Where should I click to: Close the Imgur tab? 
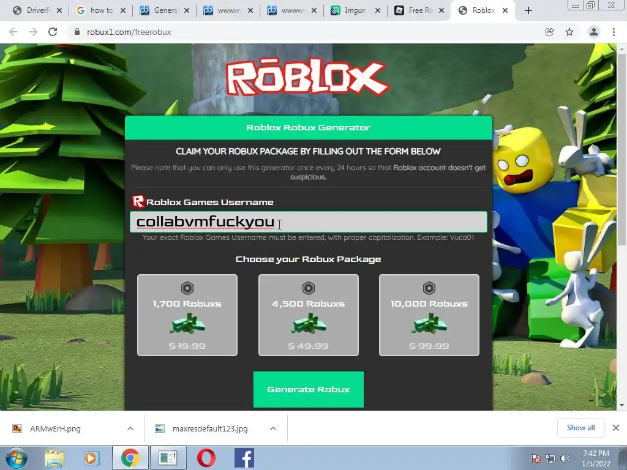coord(377,11)
